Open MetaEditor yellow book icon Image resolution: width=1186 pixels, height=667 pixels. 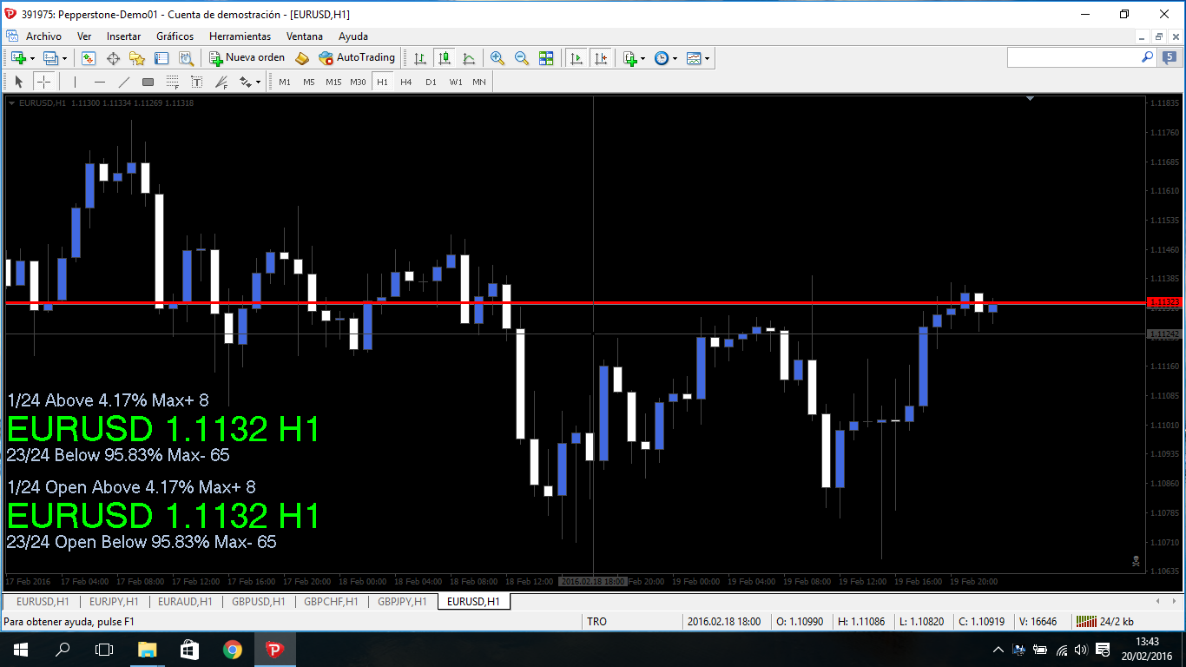pyautogui.click(x=302, y=58)
